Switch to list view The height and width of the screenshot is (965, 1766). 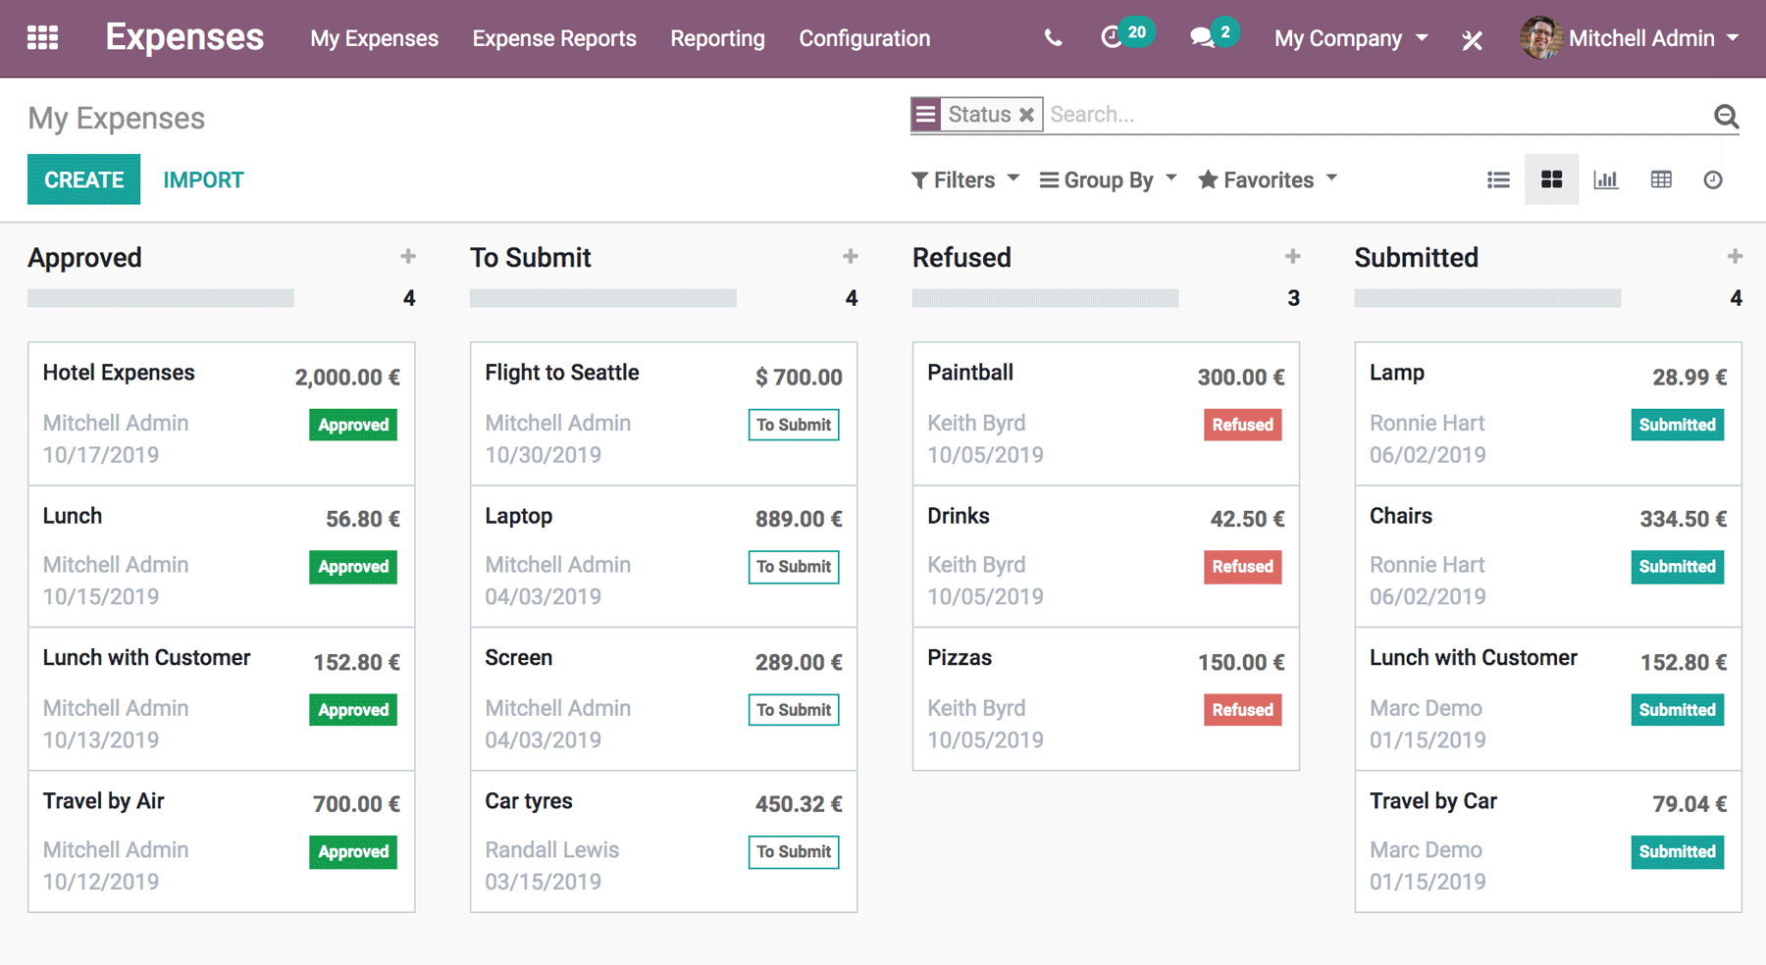(x=1498, y=179)
